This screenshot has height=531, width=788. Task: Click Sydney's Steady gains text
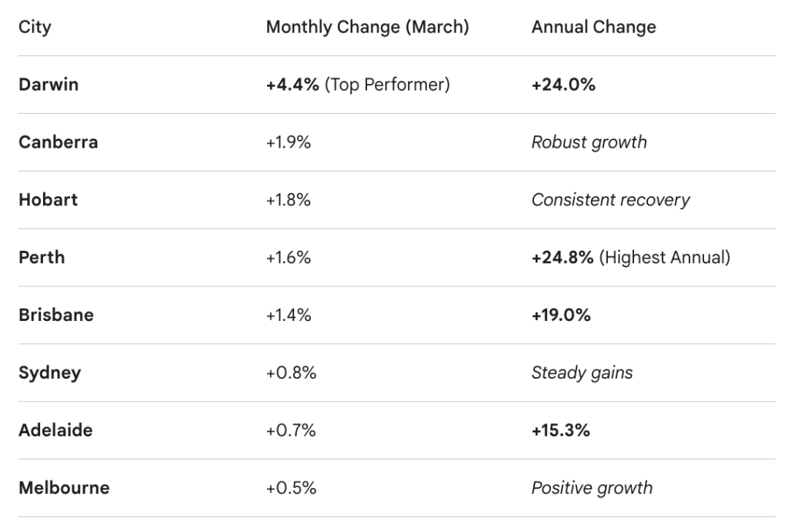pos(582,373)
